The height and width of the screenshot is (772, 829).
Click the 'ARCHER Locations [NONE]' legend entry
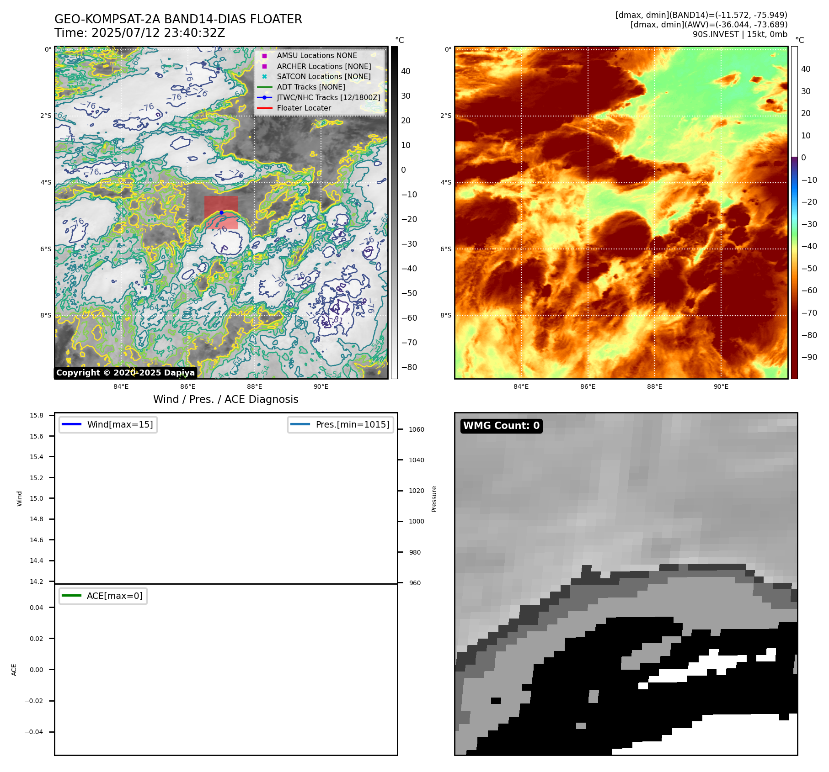coord(324,66)
